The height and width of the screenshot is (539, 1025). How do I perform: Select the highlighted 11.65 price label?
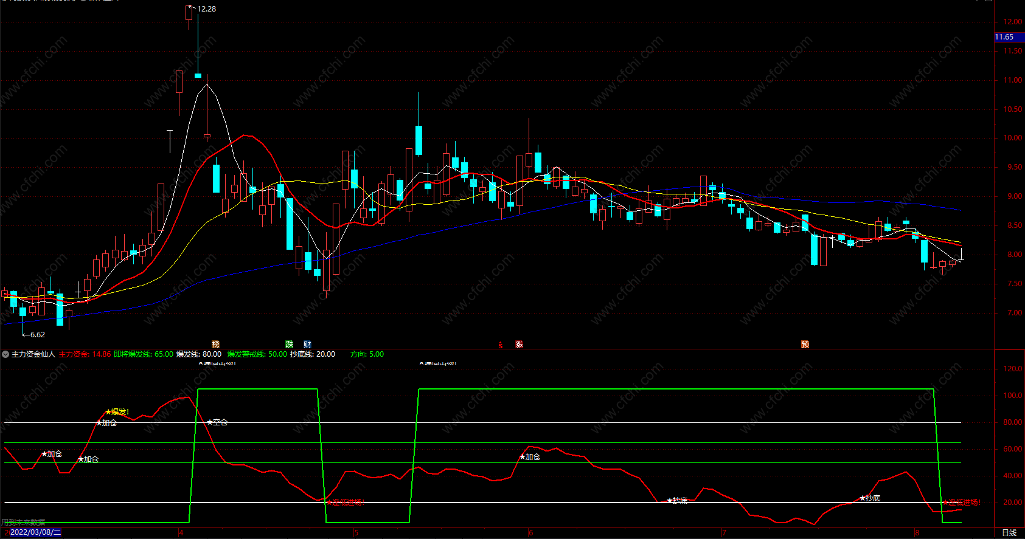(x=1009, y=37)
